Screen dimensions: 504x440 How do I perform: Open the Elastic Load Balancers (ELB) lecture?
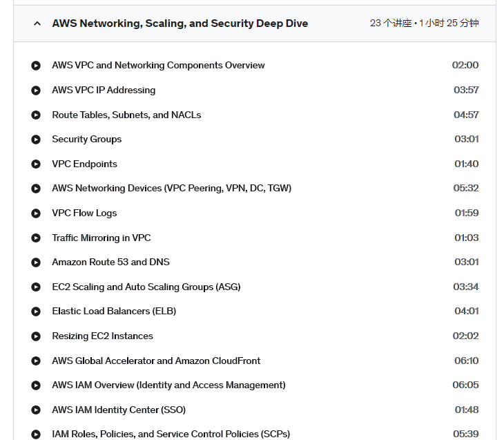pyautogui.click(x=114, y=312)
